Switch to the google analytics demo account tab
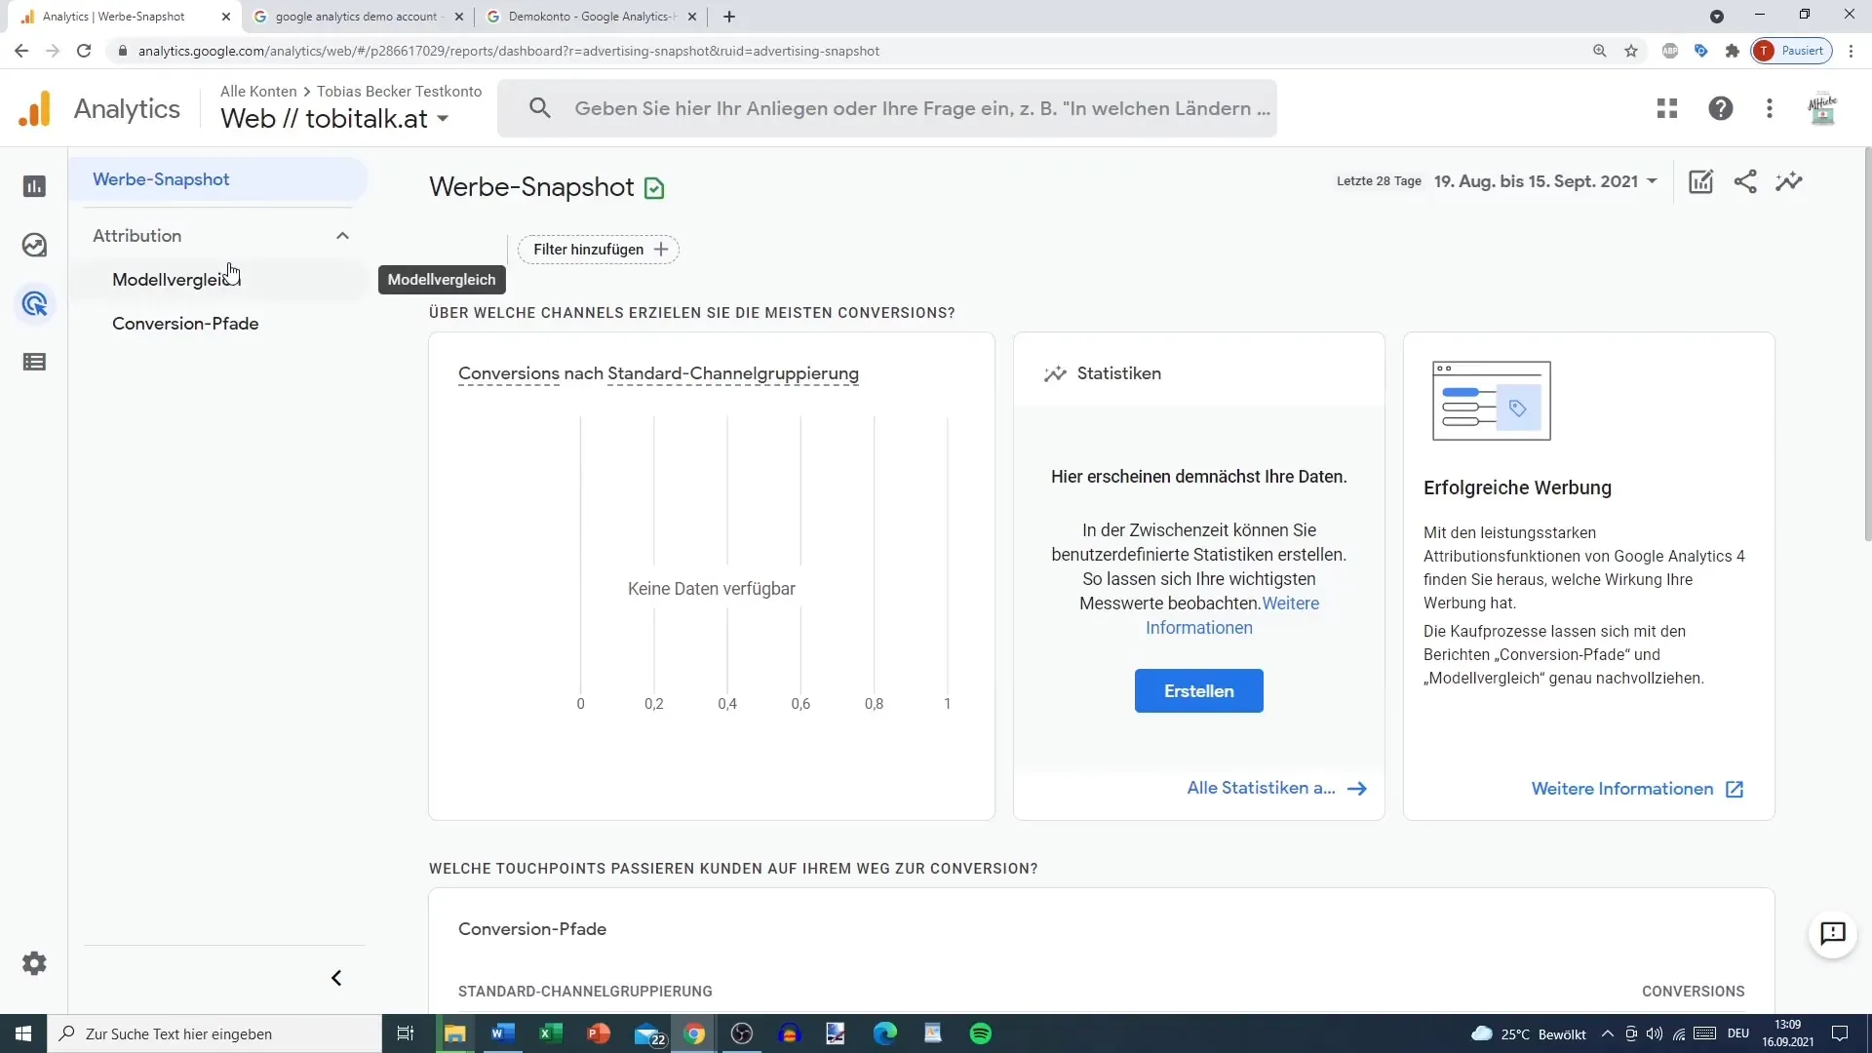The image size is (1872, 1053). pyautogui.click(x=356, y=17)
